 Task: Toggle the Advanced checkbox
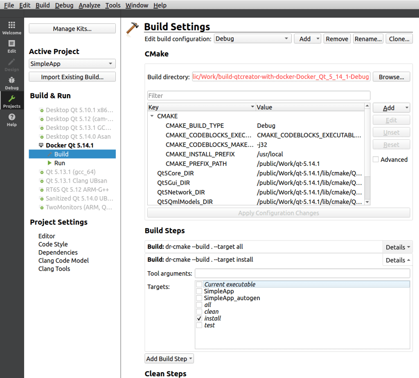coord(376,159)
